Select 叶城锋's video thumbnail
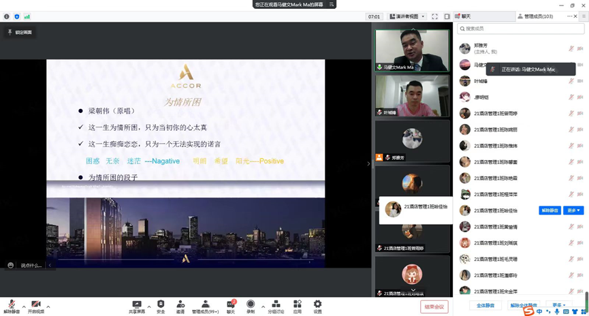 pos(412,96)
